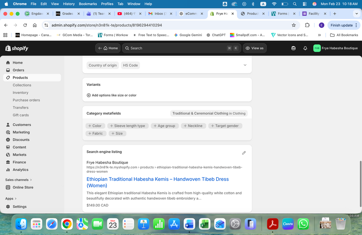Add the Neckline metafield
The image size is (362, 235).
[x=193, y=126]
